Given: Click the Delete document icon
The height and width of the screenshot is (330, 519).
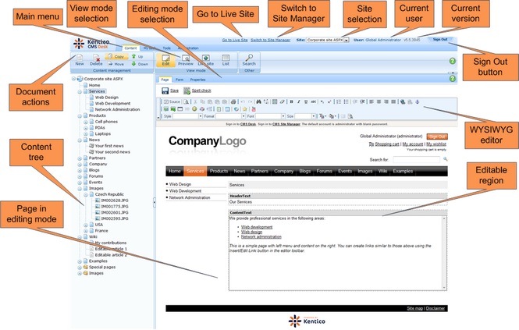Looking at the screenshot, I should pyautogui.click(x=95, y=59).
